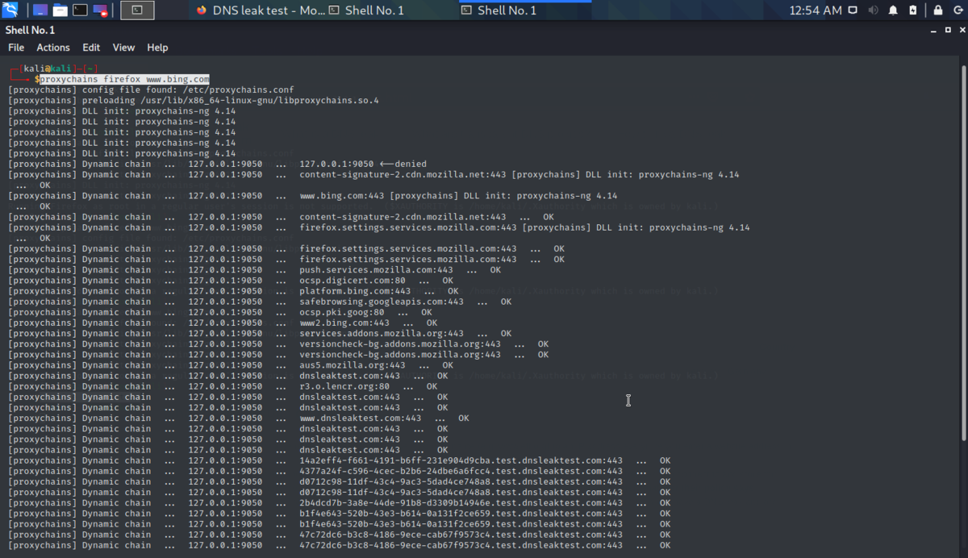968x558 pixels.
Task: Click the Firefox icon in the taskbar
Action: tap(202, 10)
